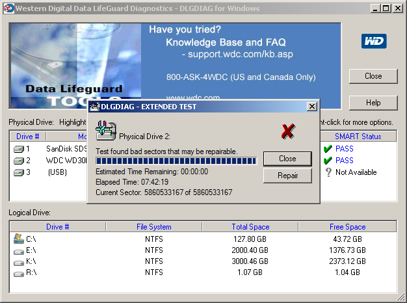Viewport: 407px width, 303px height.
Task: Click 43.72 GB free space value
Action: pyautogui.click(x=348, y=239)
